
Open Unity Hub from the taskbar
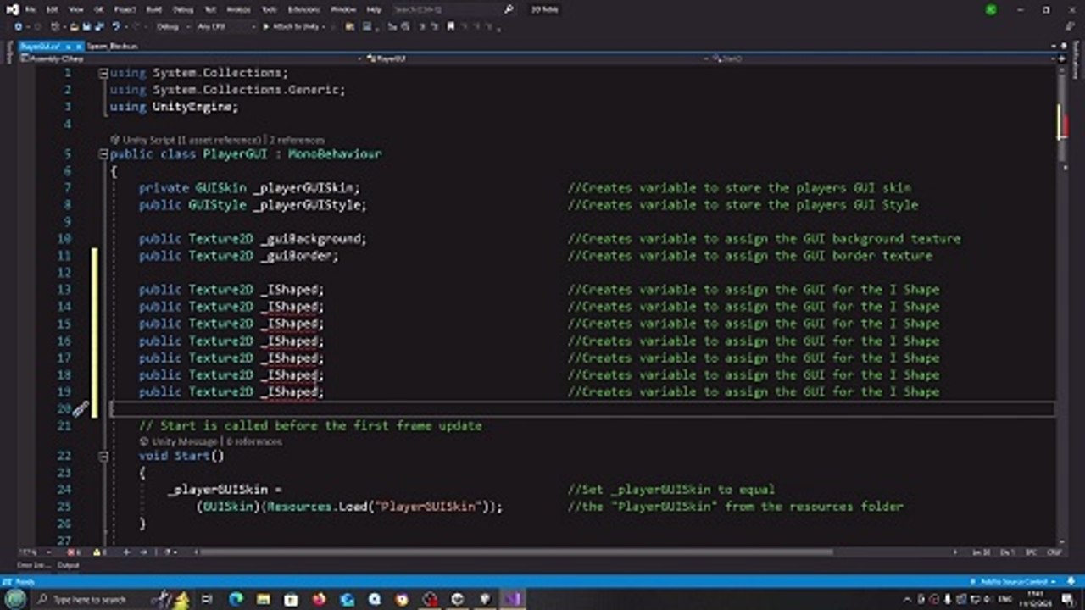click(458, 599)
